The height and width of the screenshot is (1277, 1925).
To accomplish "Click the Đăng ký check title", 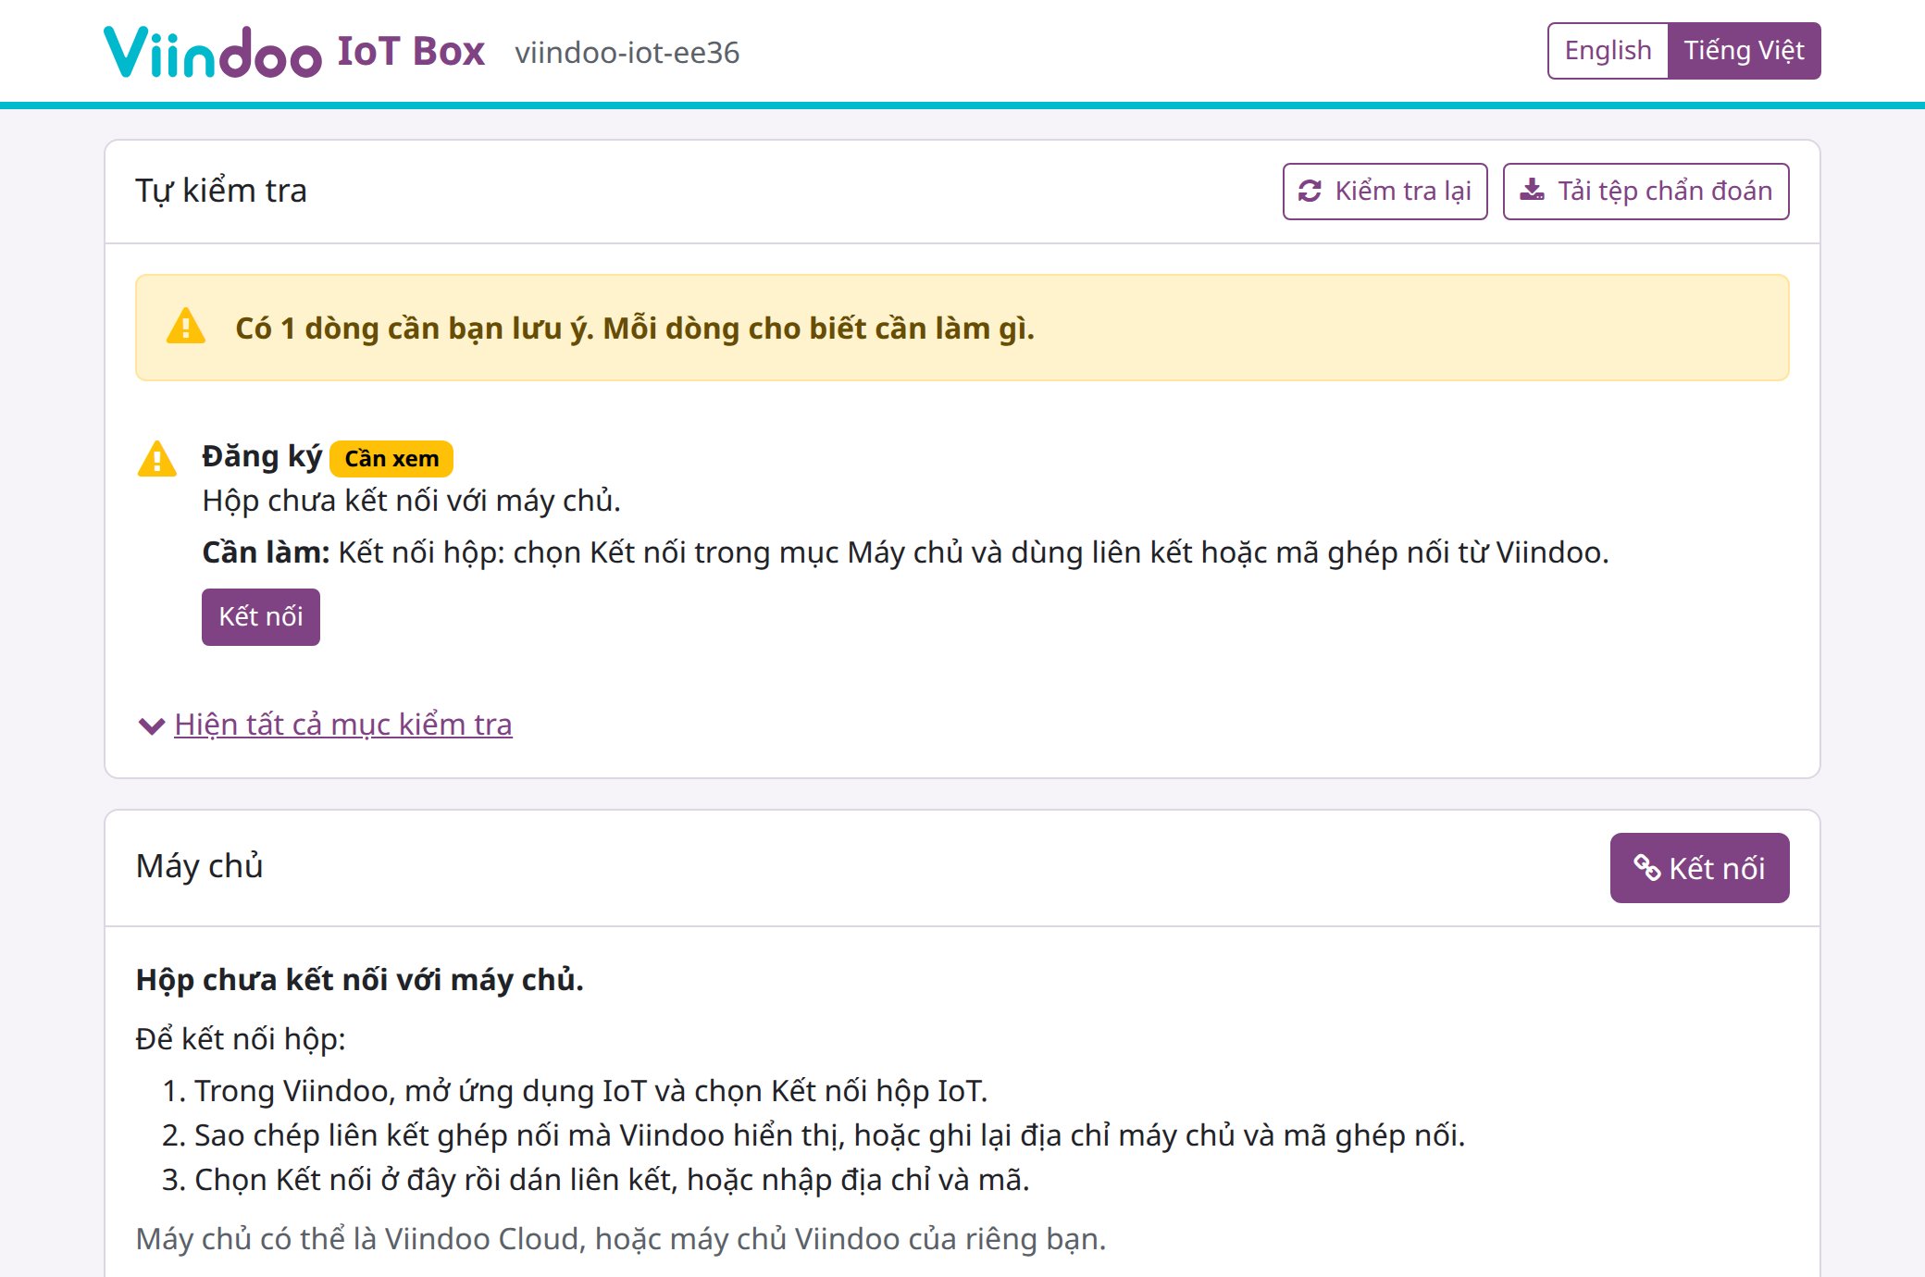I will click(x=262, y=457).
